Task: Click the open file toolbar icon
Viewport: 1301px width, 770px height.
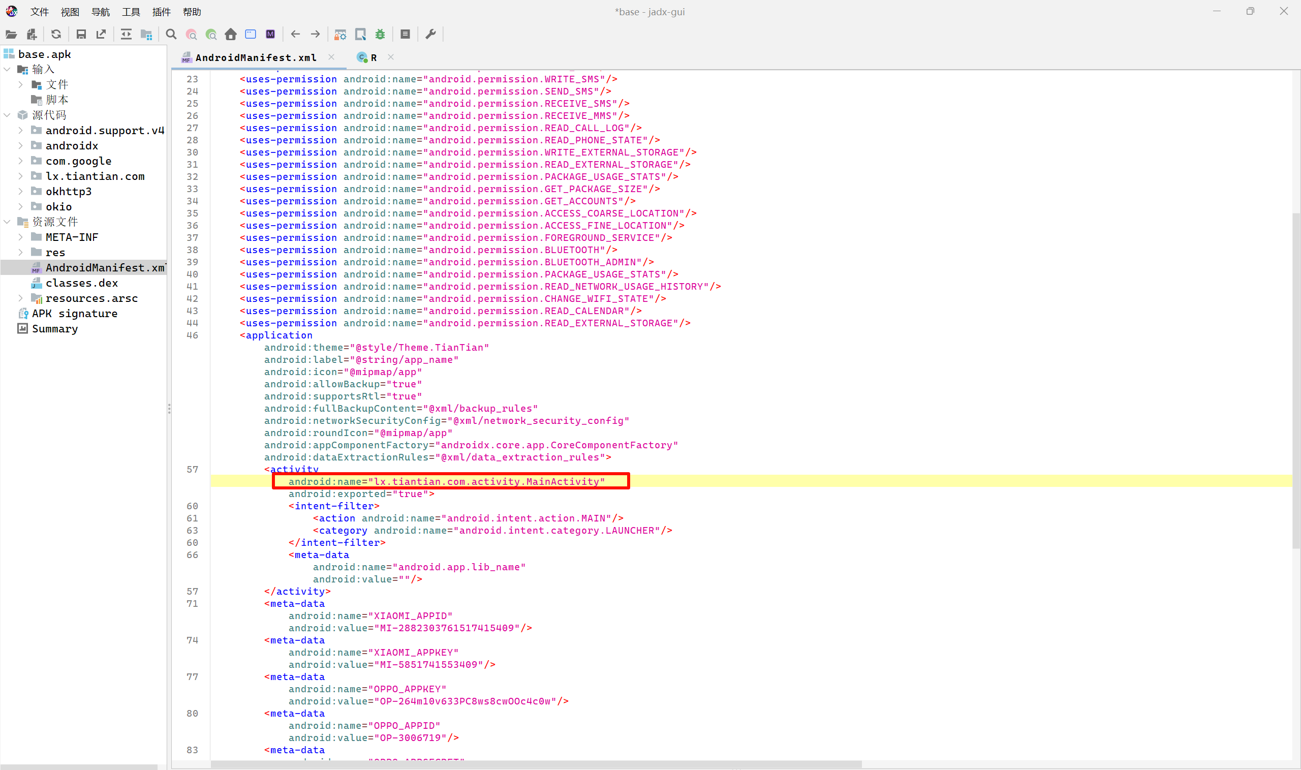Action: pyautogui.click(x=11, y=35)
